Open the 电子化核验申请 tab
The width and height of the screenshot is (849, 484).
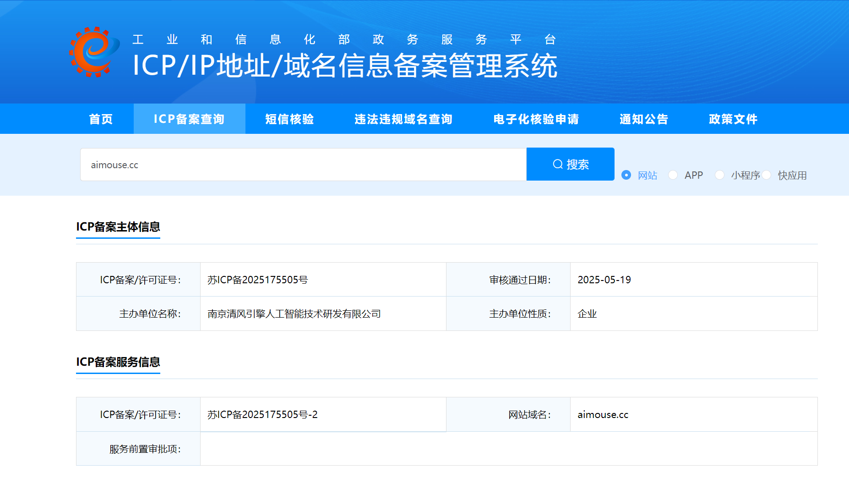(x=536, y=119)
